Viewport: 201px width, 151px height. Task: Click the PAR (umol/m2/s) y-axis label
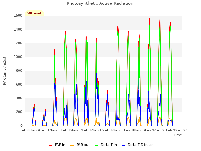point(4,71)
